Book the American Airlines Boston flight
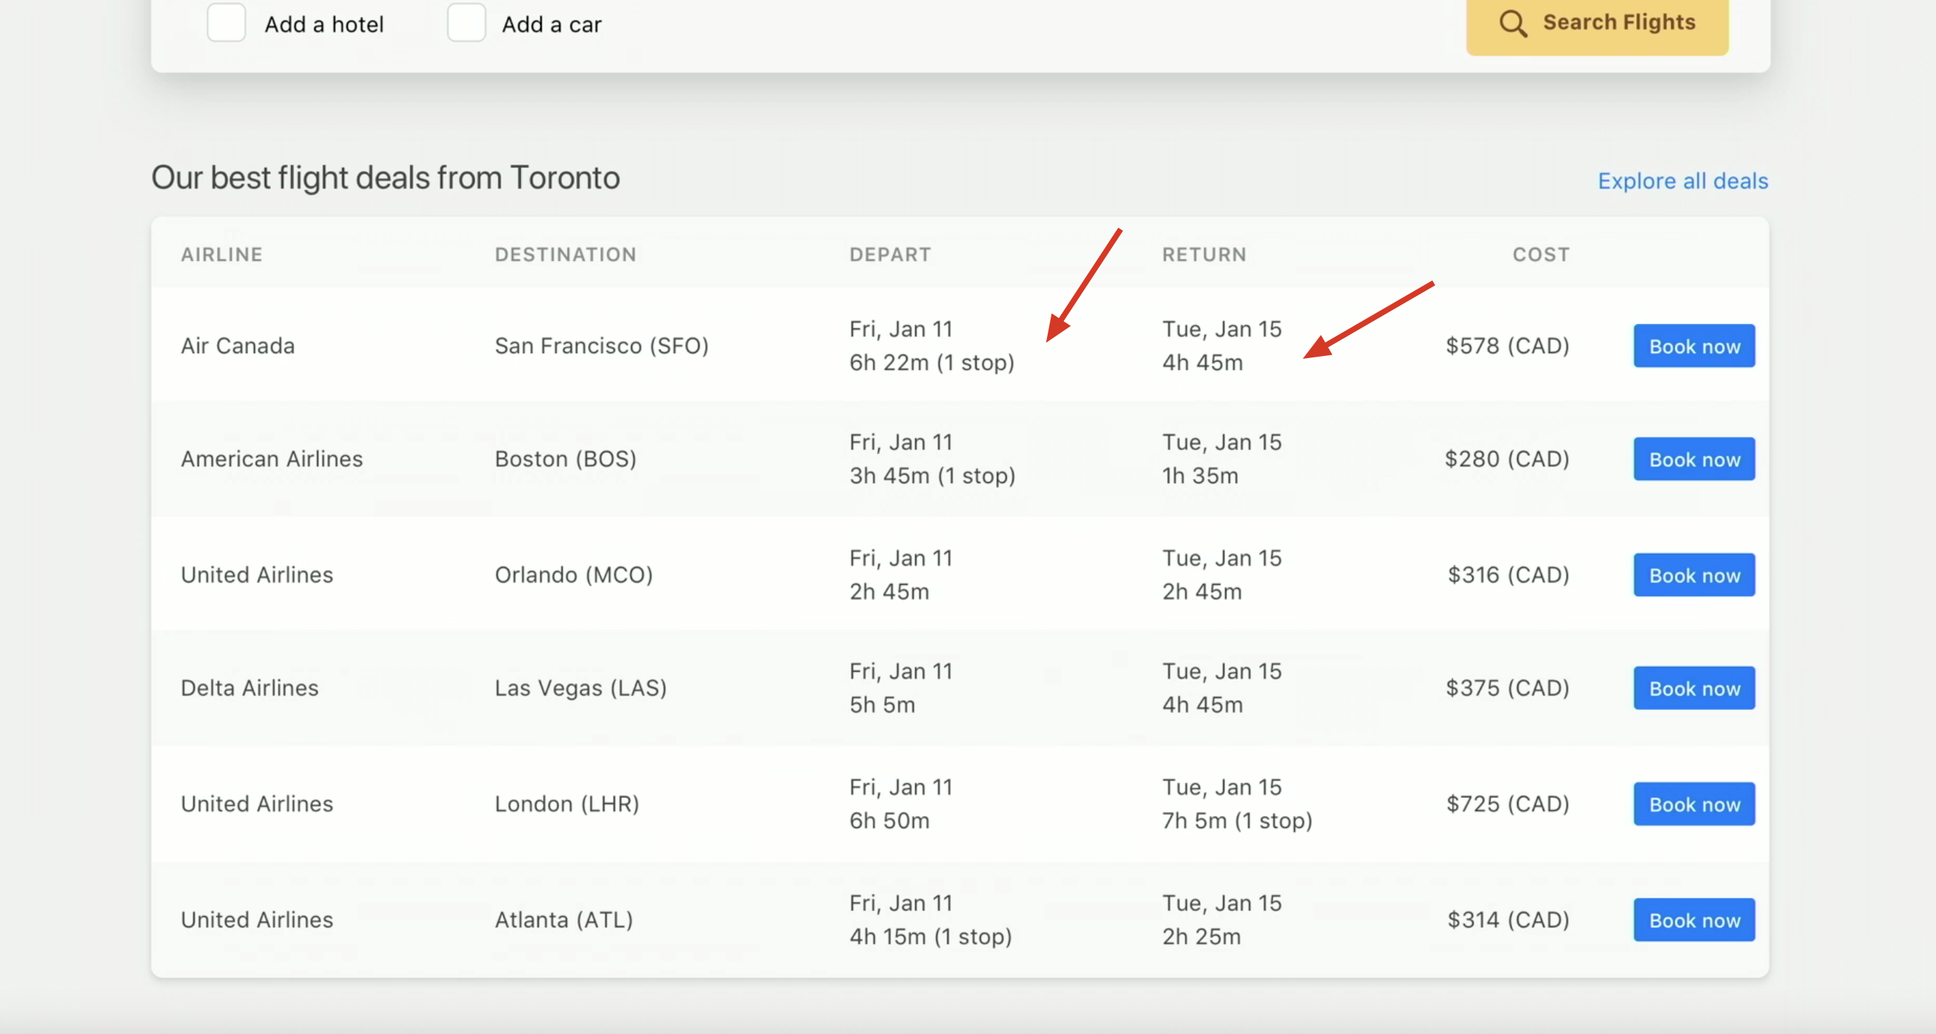The height and width of the screenshot is (1034, 1936). pos(1693,458)
